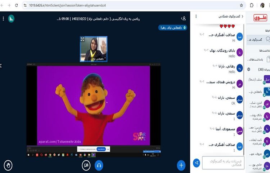Open the session options three-dot menu

3,19
